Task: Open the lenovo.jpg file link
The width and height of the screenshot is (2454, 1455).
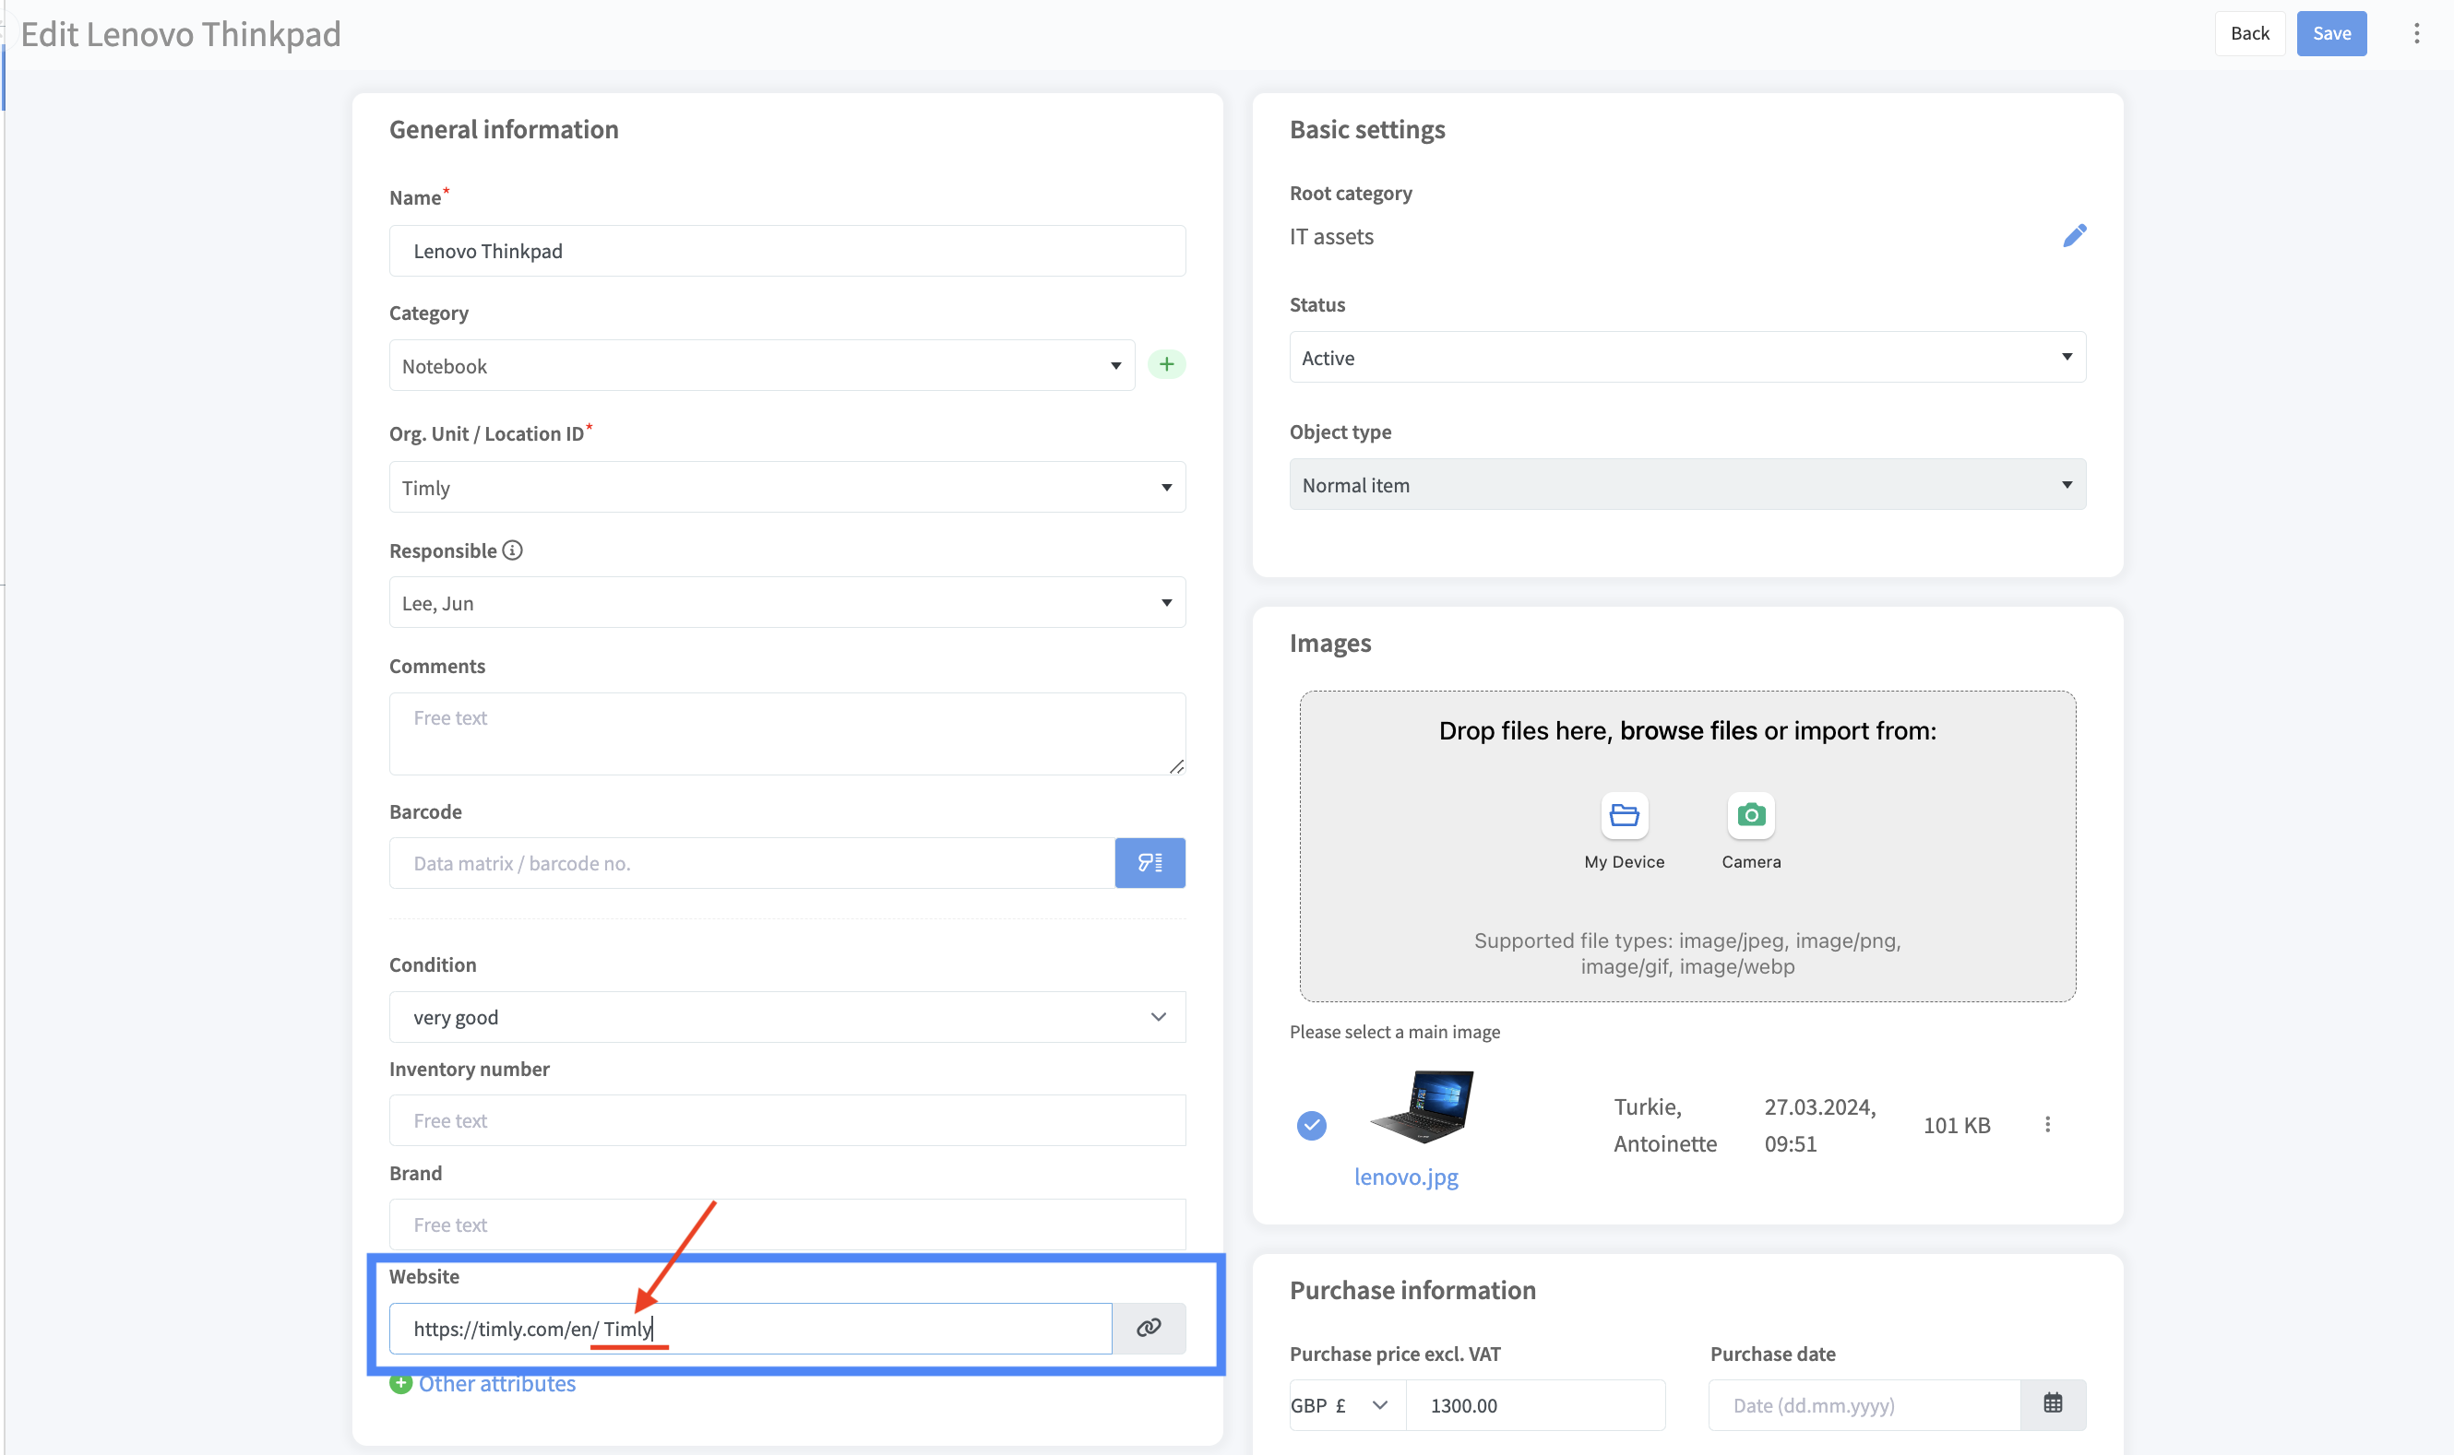Action: point(1405,1177)
